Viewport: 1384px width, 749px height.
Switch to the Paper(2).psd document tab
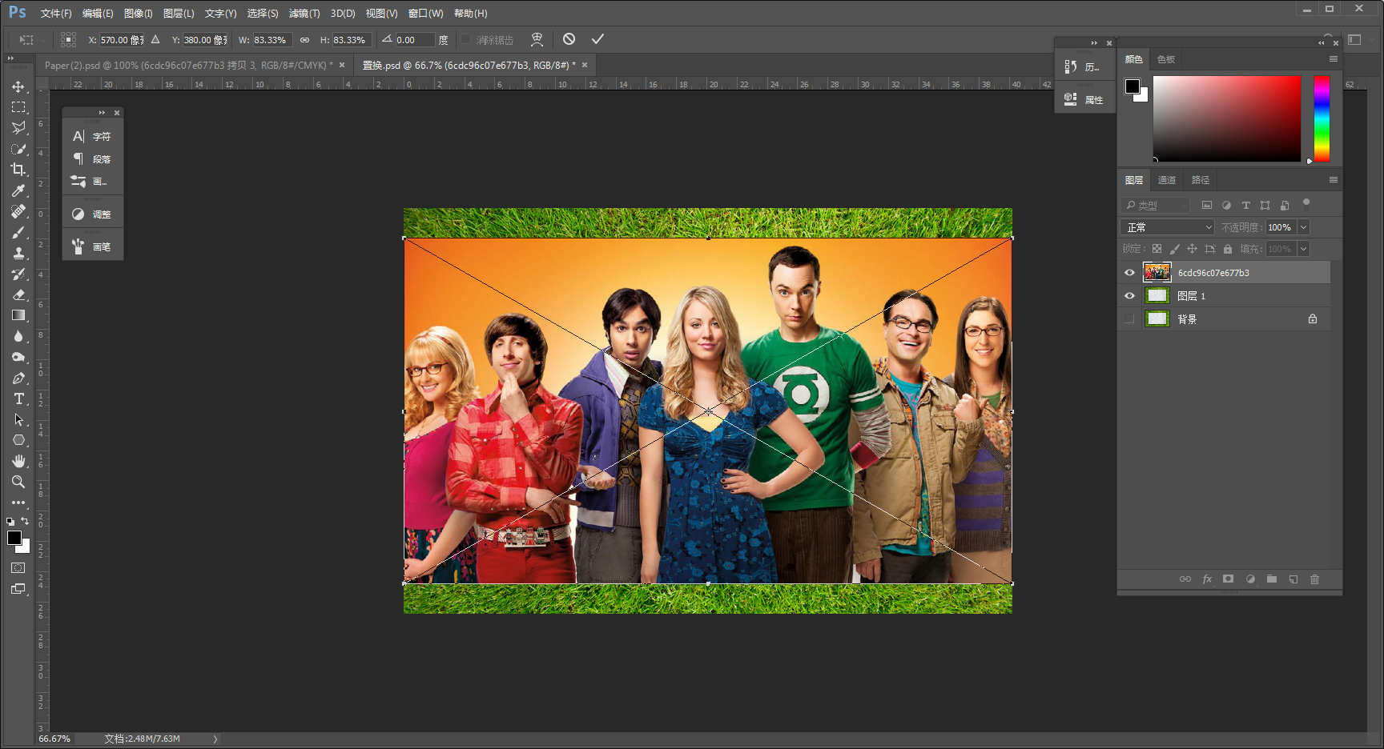pos(189,66)
